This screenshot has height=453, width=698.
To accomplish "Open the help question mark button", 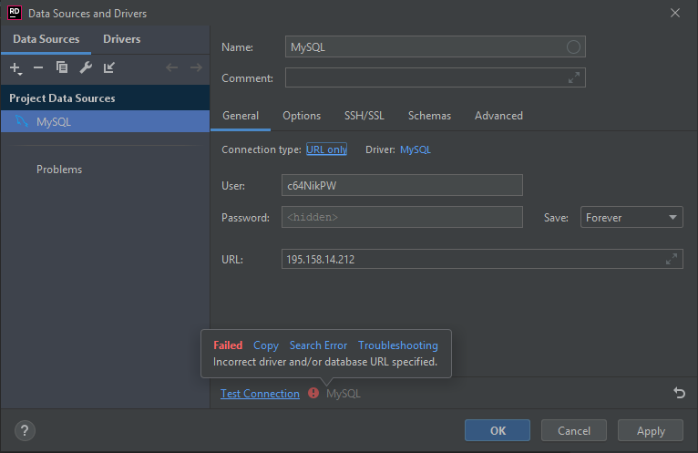I will click(x=25, y=431).
